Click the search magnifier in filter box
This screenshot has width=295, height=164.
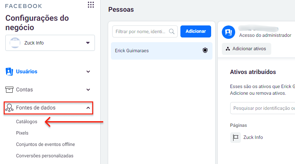pyautogui.click(x=172, y=31)
